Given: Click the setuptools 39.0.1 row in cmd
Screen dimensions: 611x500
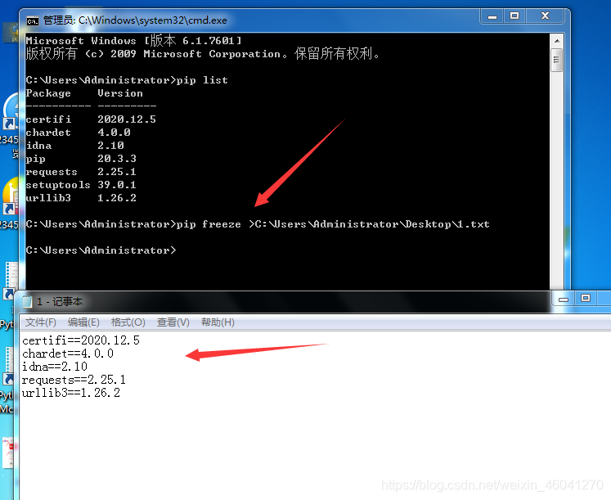Looking at the screenshot, I should pyautogui.click(x=81, y=185).
